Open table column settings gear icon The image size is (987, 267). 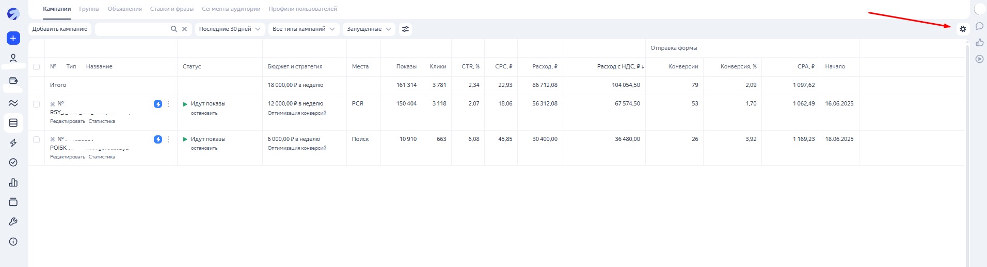pyautogui.click(x=963, y=29)
